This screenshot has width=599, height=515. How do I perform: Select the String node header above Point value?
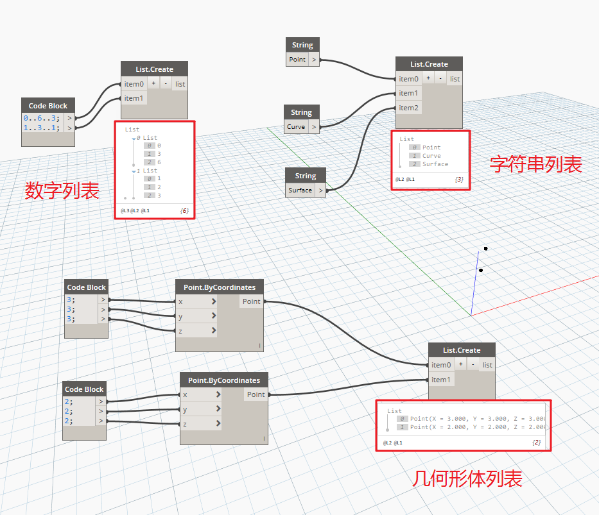click(302, 45)
